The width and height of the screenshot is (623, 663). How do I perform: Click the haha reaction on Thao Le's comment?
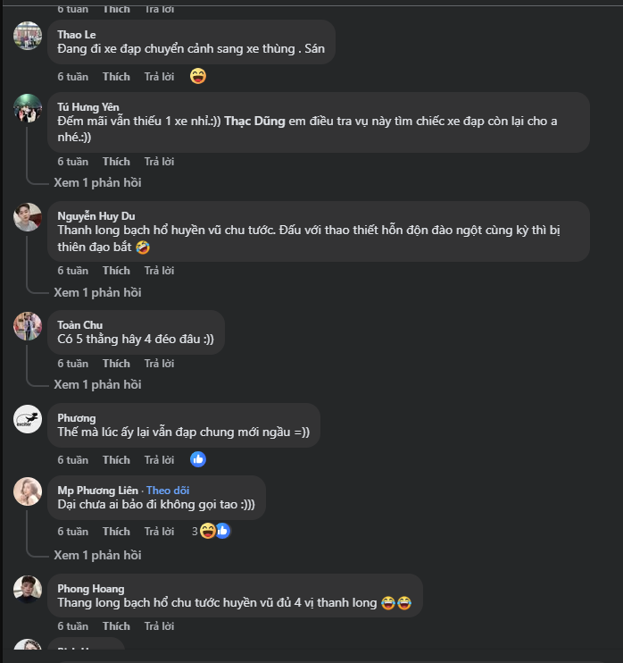(198, 76)
